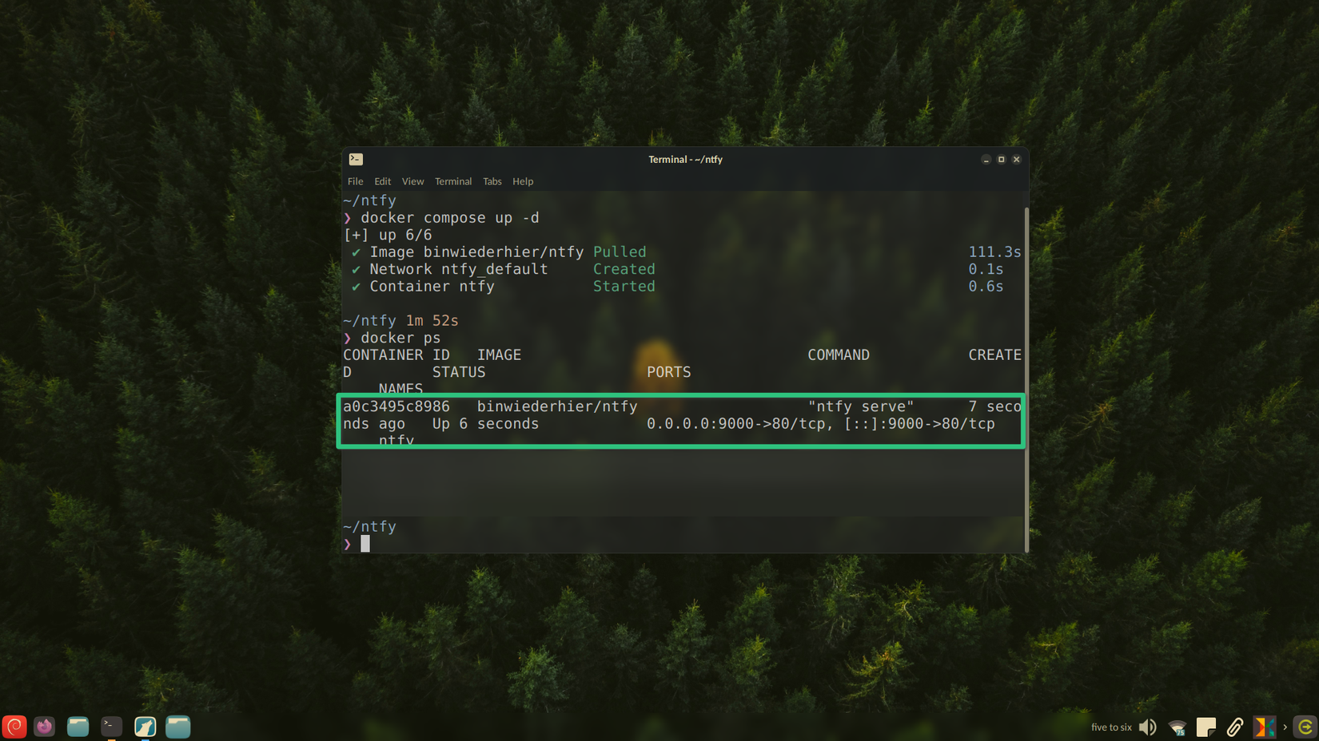The height and width of the screenshot is (741, 1319).
Task: Select the second folder icon in the dock
Action: click(x=177, y=727)
